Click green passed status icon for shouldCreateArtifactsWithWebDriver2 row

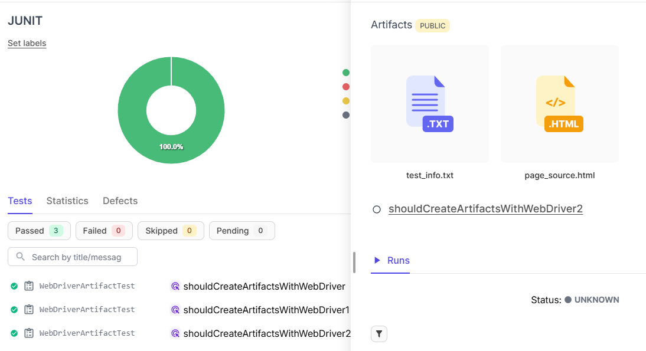(x=14, y=333)
